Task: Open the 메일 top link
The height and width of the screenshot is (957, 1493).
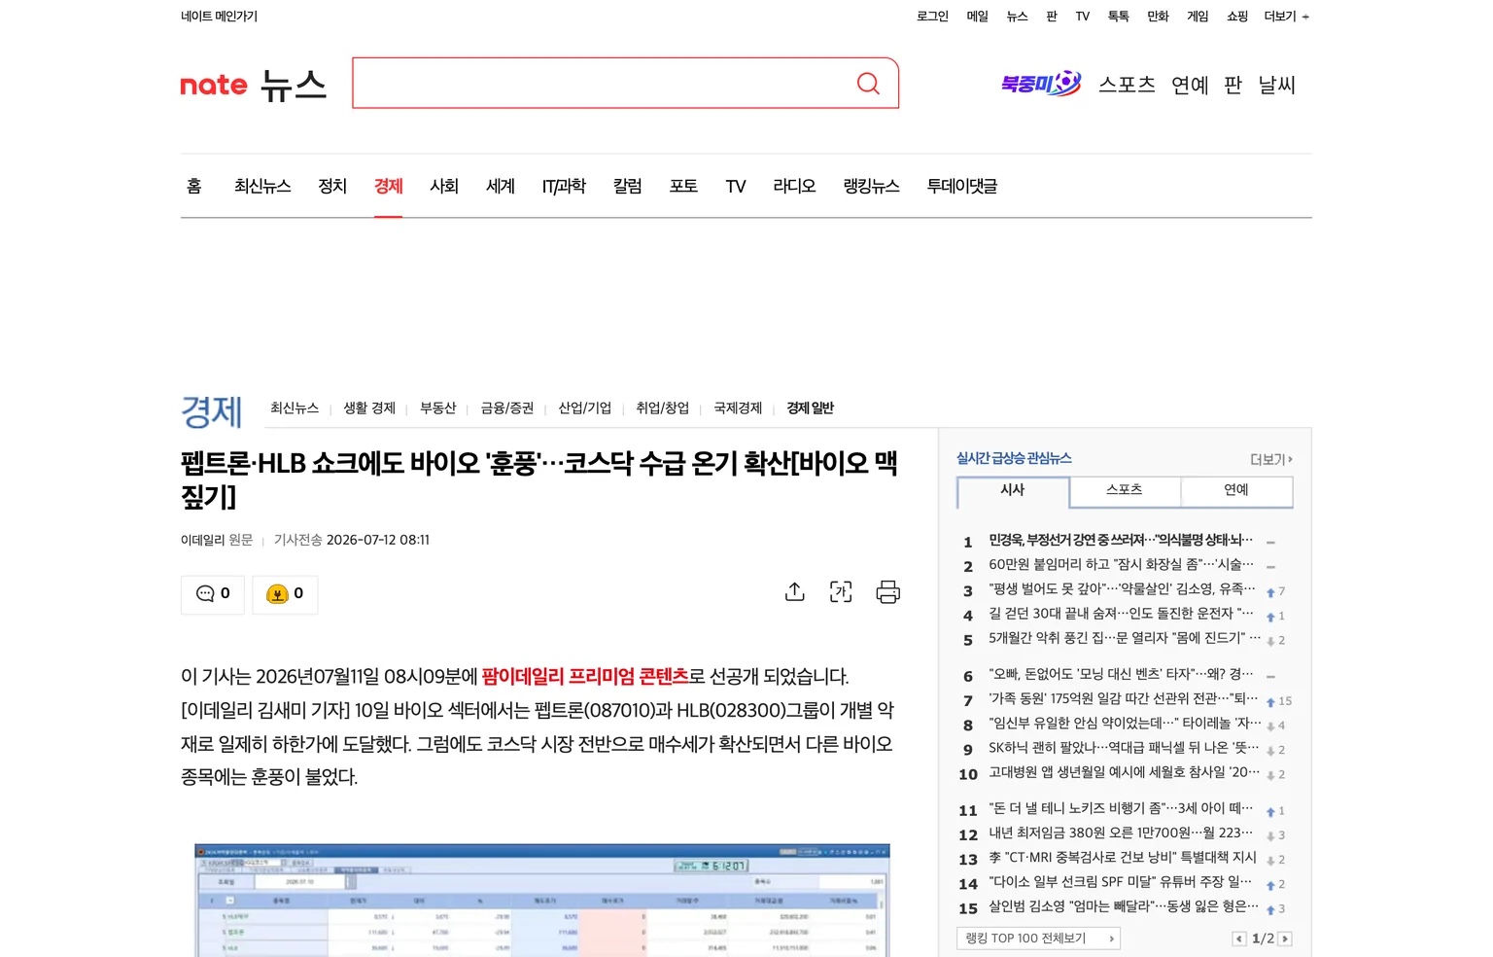Action: pos(977,17)
